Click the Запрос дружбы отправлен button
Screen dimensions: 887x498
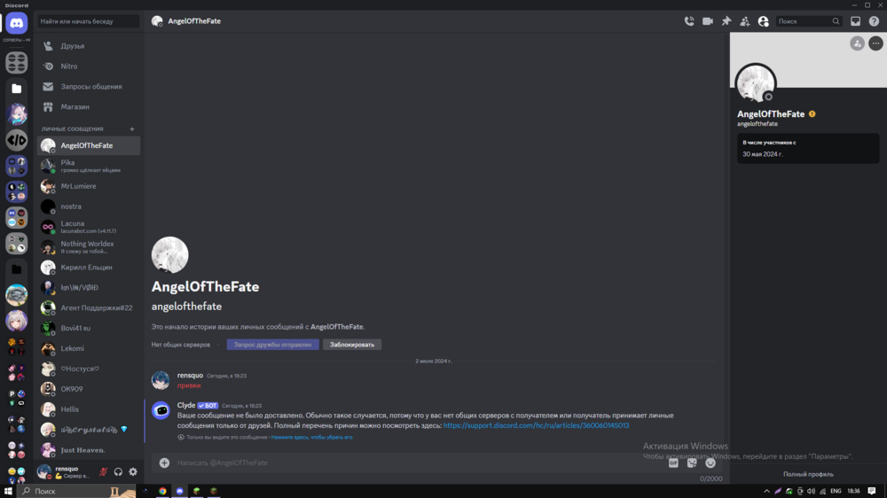tap(272, 344)
